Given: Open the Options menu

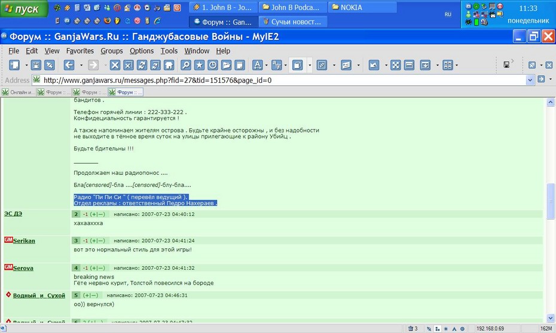Looking at the screenshot, I should (x=142, y=51).
